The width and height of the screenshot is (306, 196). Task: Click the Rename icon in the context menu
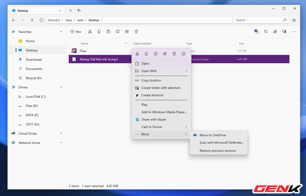point(155,54)
